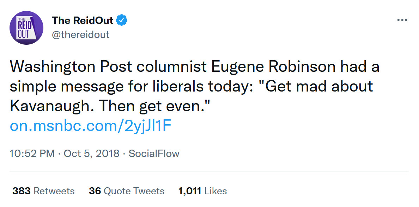This screenshot has width=419, height=207.
Task: View the 383 Retweets list
Action: 43,191
